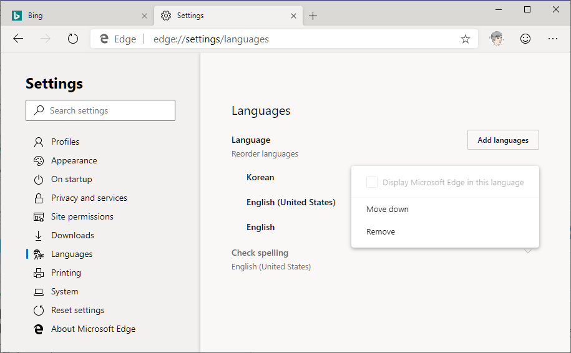The width and height of the screenshot is (571, 353).
Task: Switch to the Bing tab
Action: pos(78,16)
